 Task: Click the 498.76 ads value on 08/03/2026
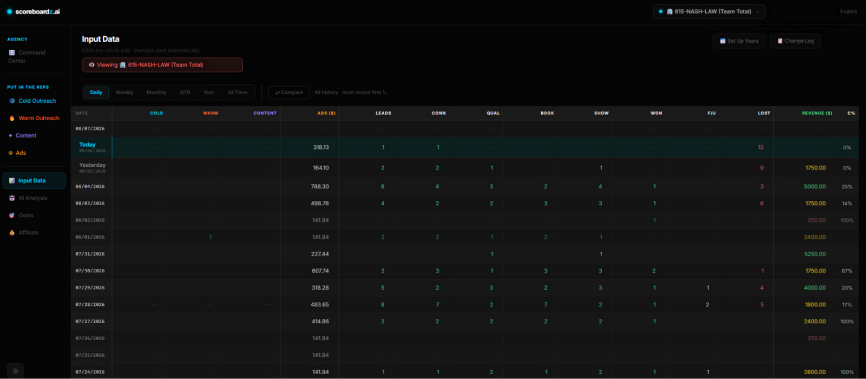pyautogui.click(x=320, y=204)
